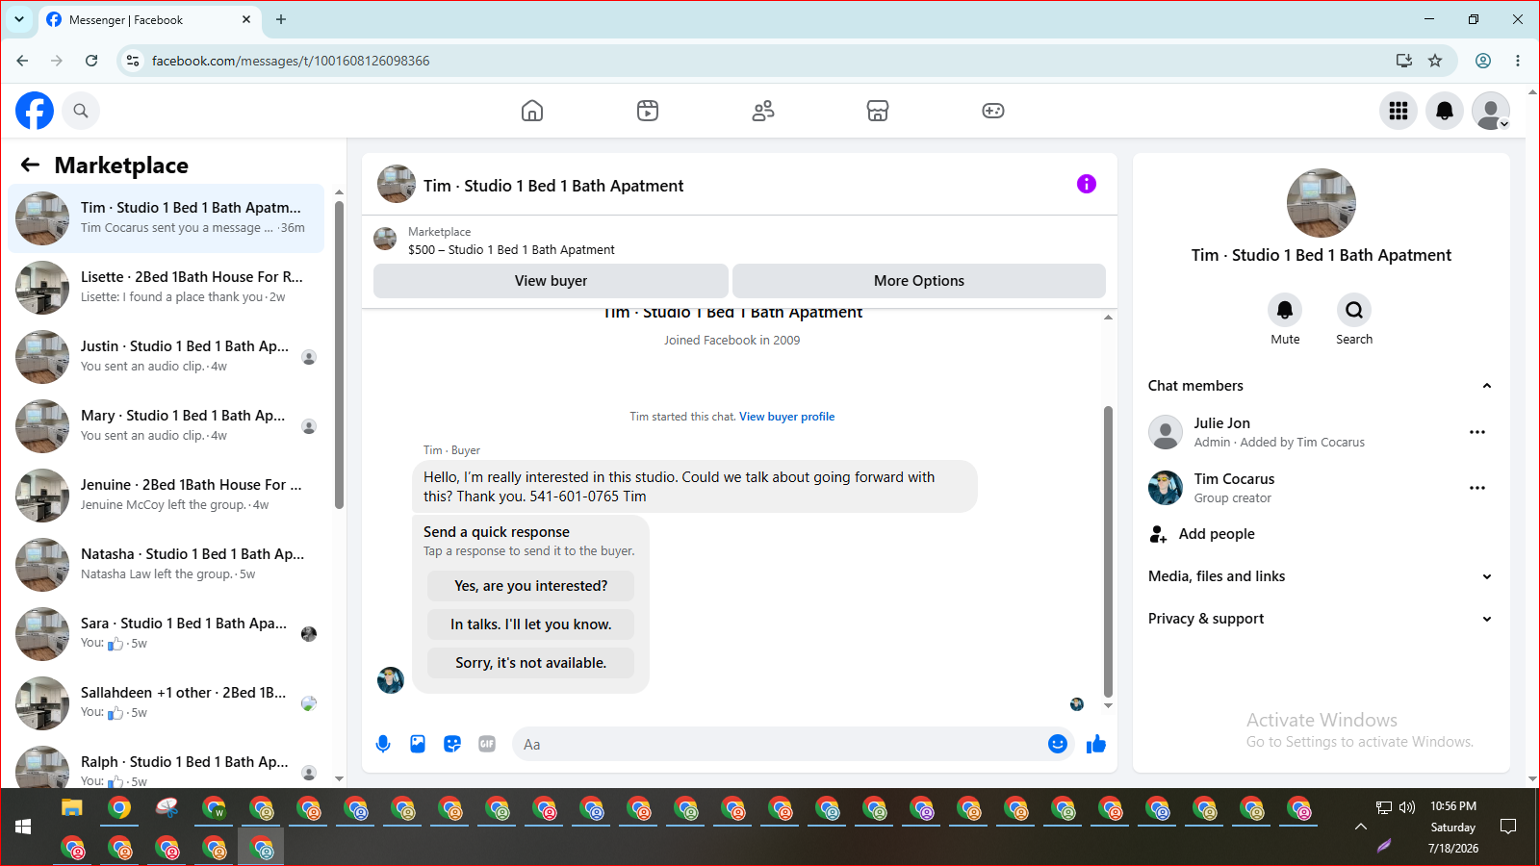Open the taskbar volume control

point(1407,807)
